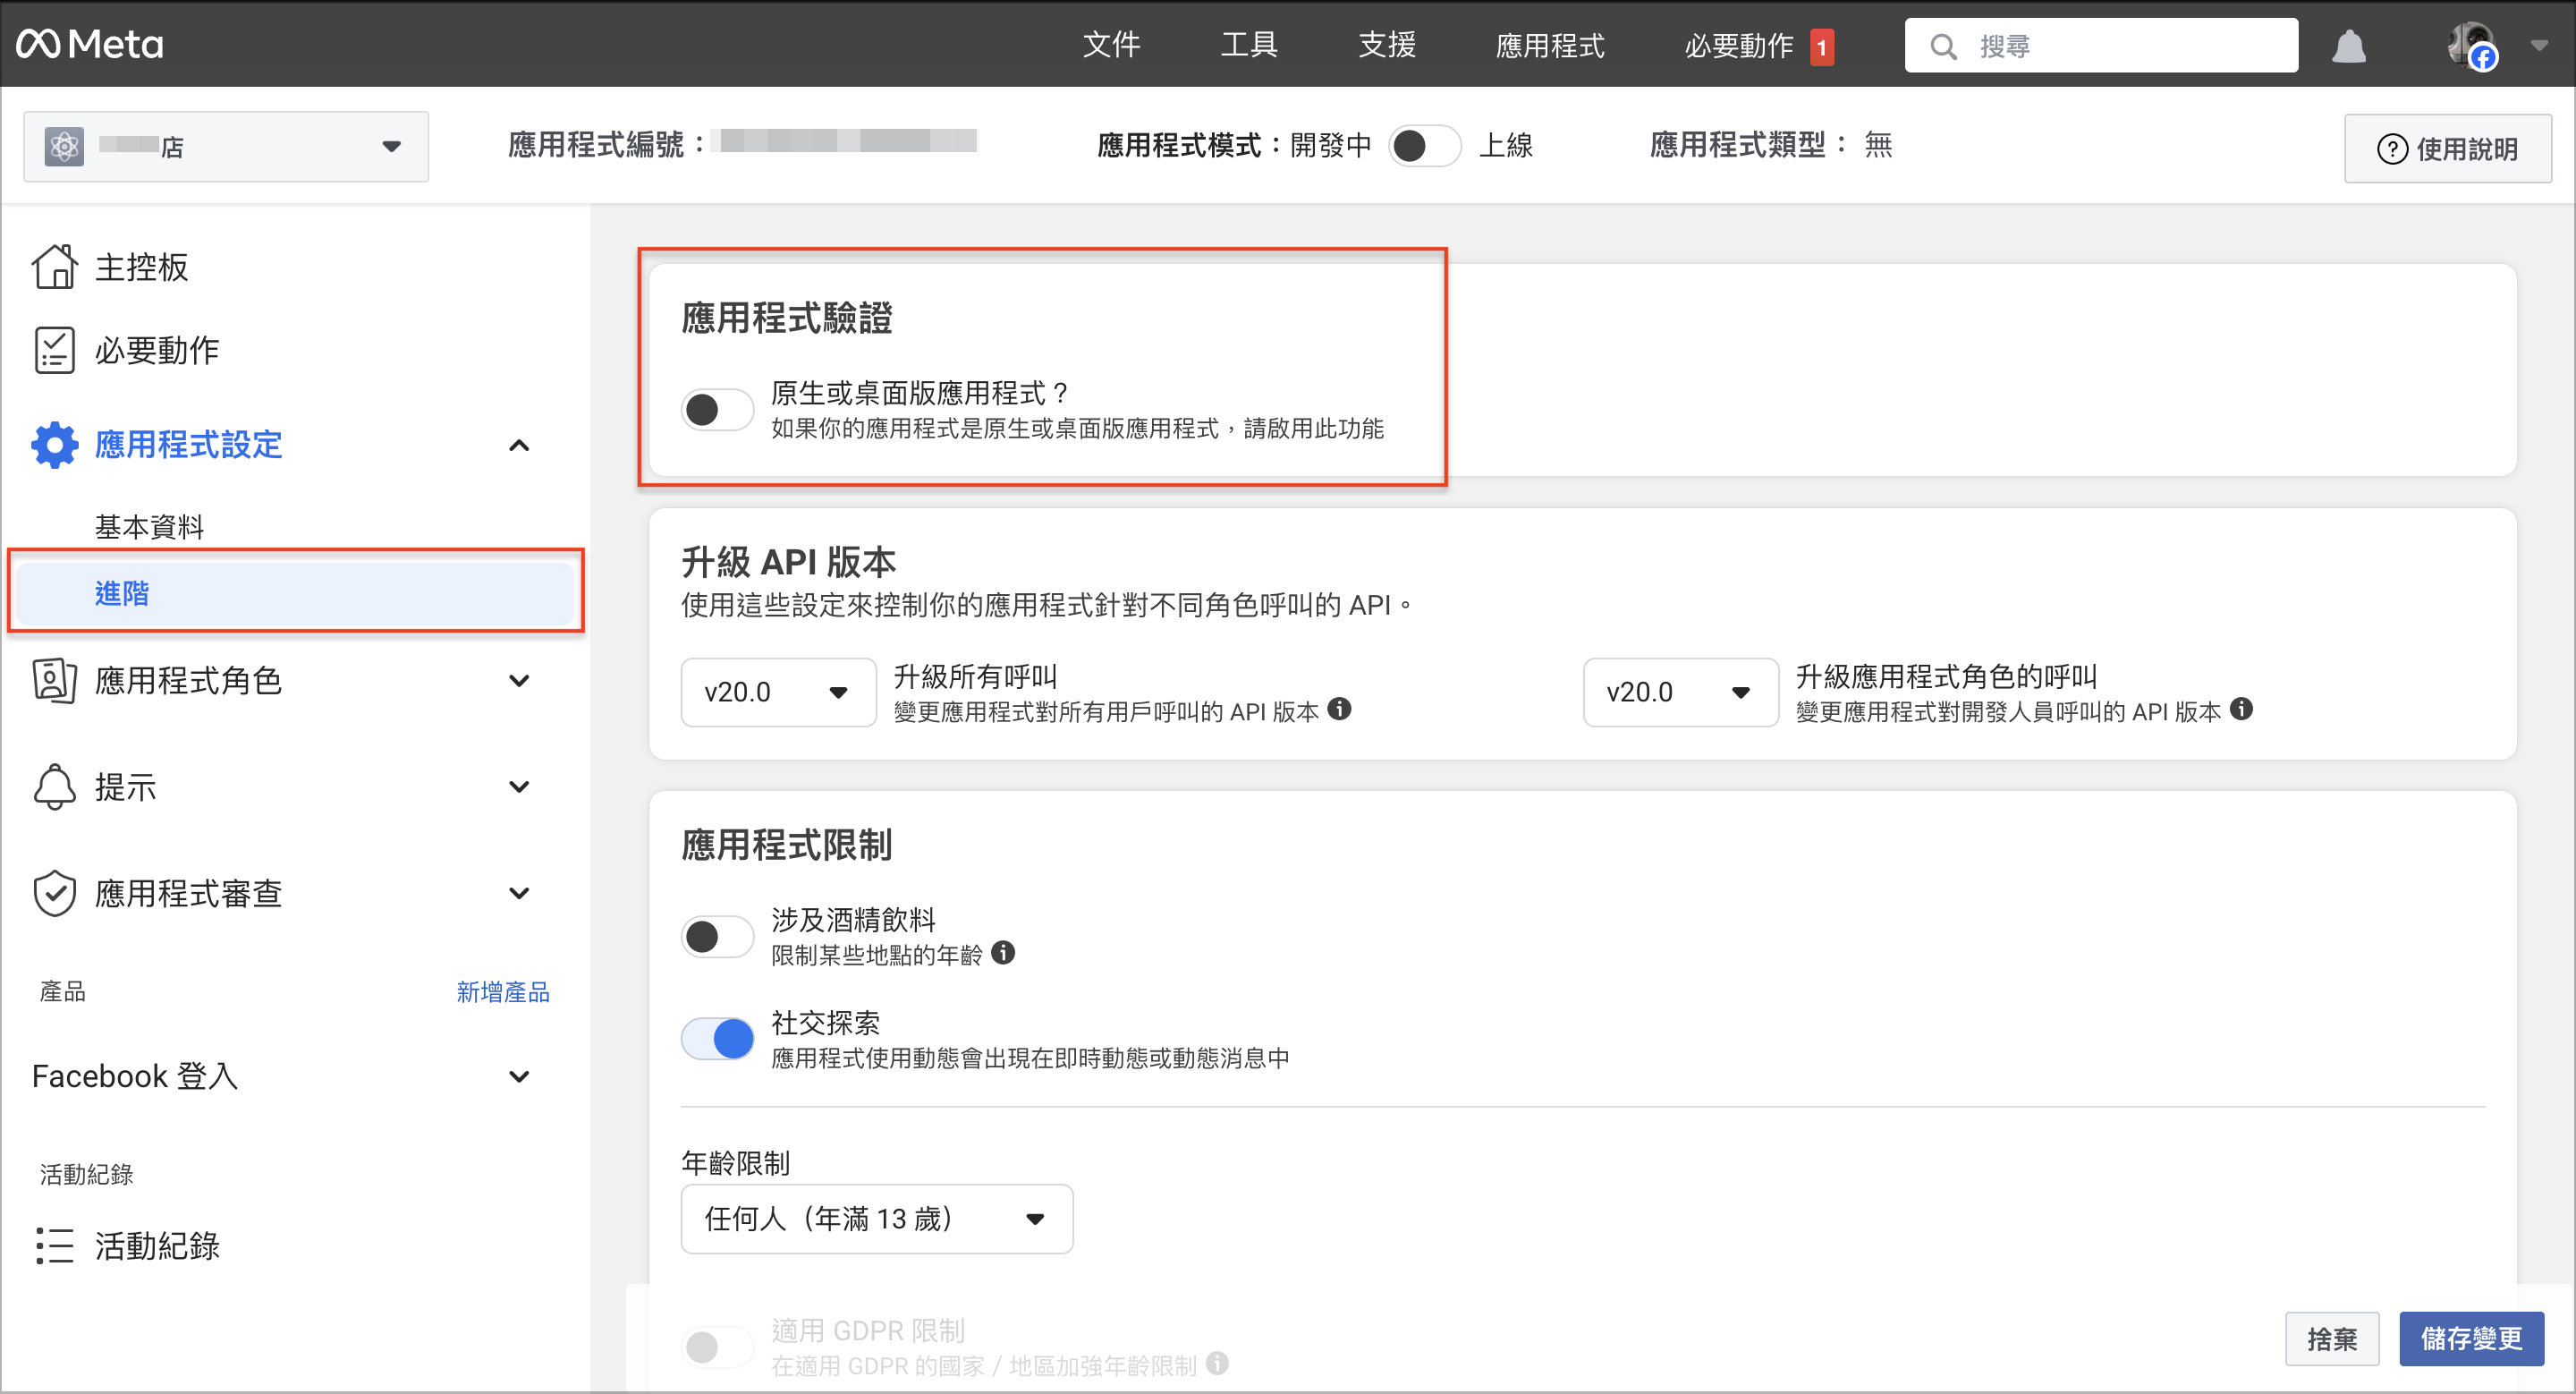
Task: Click the 必要動作 checklist icon
Action: tap(54, 350)
